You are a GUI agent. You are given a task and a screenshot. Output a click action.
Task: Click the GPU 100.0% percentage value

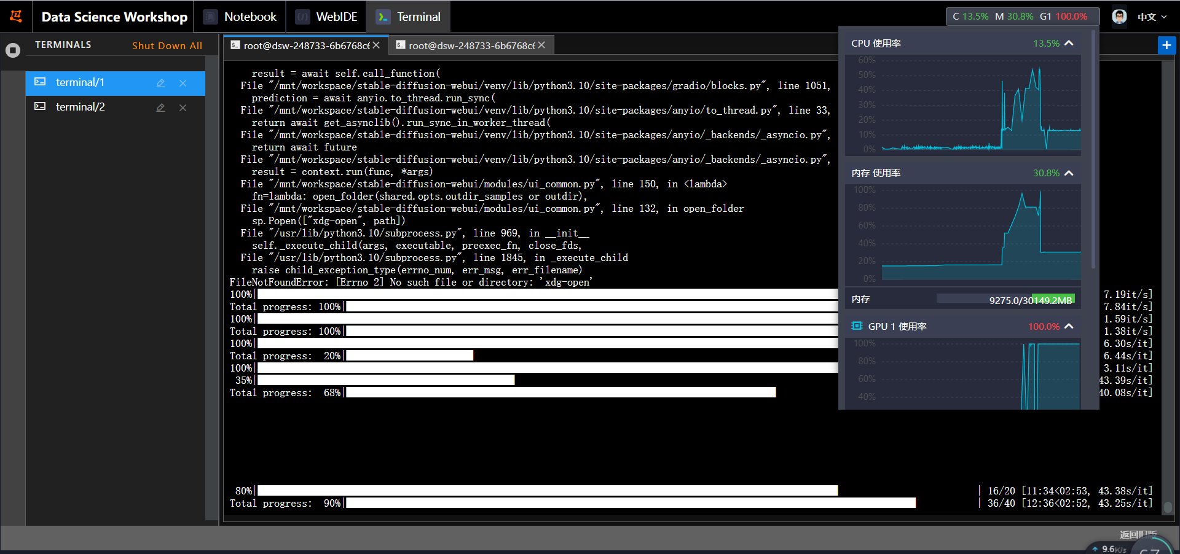pyautogui.click(x=1044, y=326)
